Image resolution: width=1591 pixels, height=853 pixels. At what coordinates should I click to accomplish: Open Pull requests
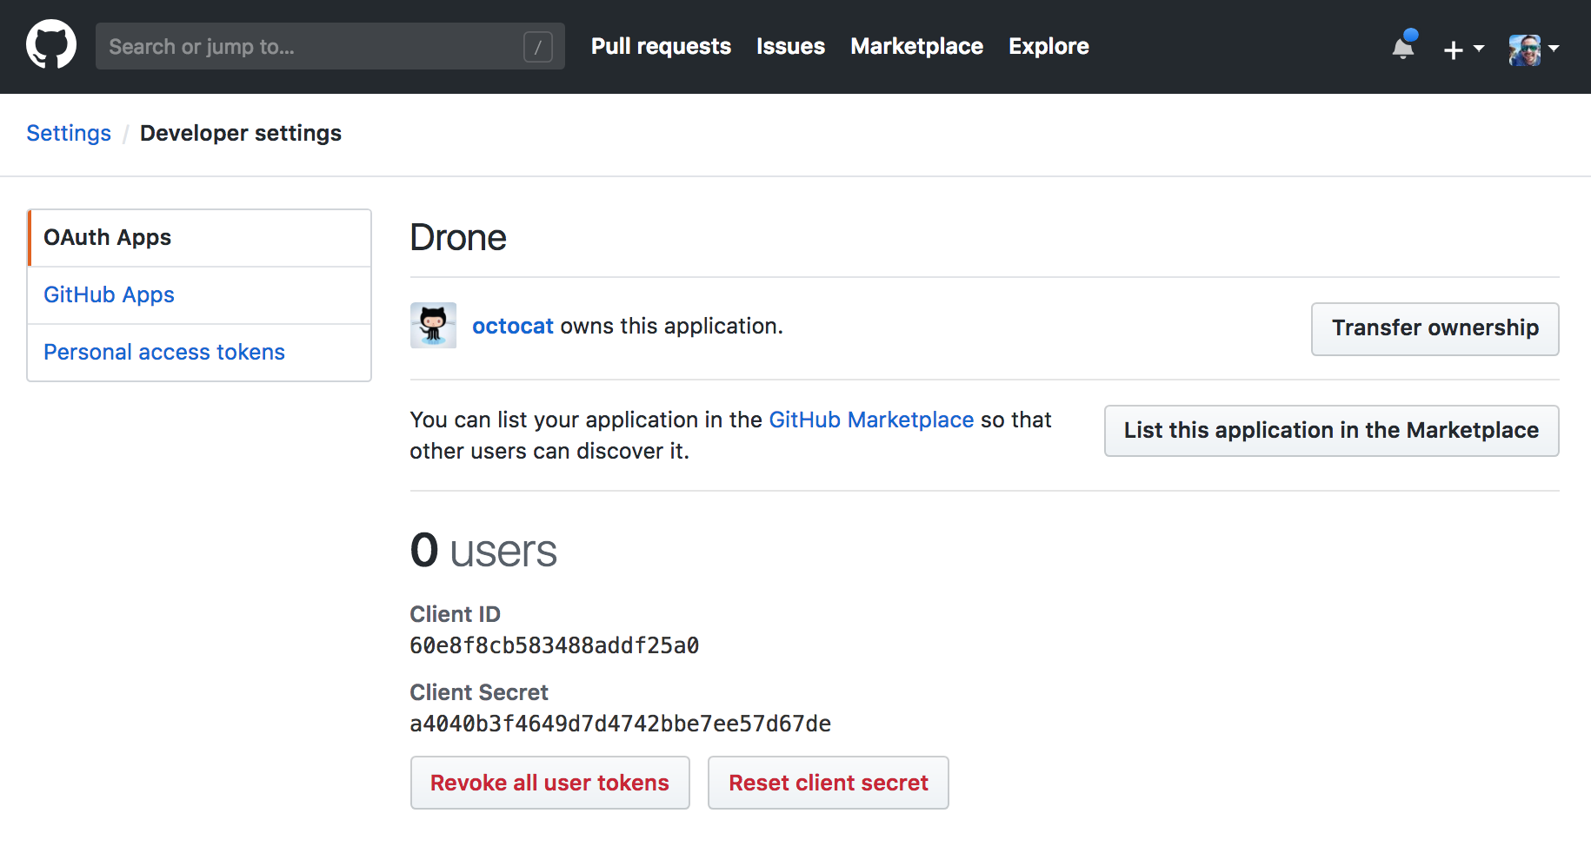(661, 46)
